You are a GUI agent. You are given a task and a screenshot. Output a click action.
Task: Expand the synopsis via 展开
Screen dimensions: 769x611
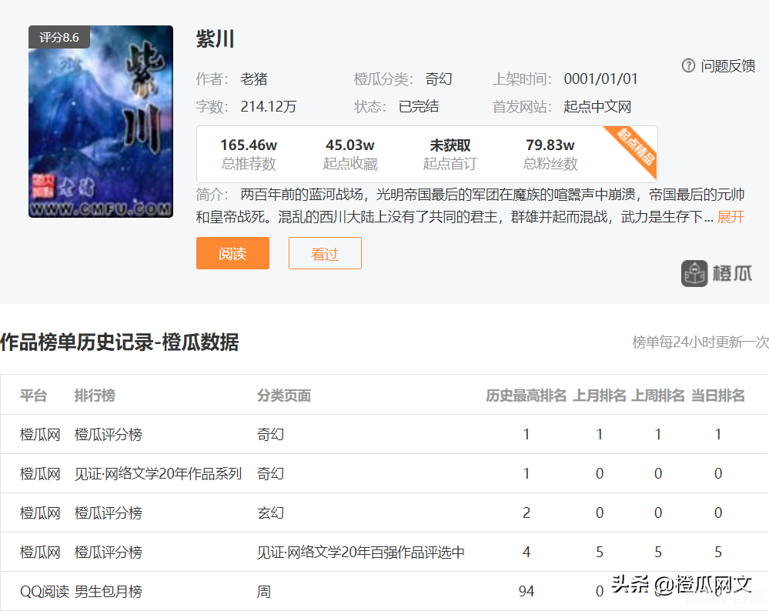click(733, 217)
